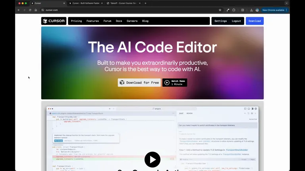
Task: Switch to the Takeoff - Cursor Course tab
Action: (123, 3)
